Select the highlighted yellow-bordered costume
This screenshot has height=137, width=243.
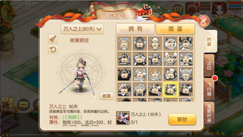tap(171, 90)
